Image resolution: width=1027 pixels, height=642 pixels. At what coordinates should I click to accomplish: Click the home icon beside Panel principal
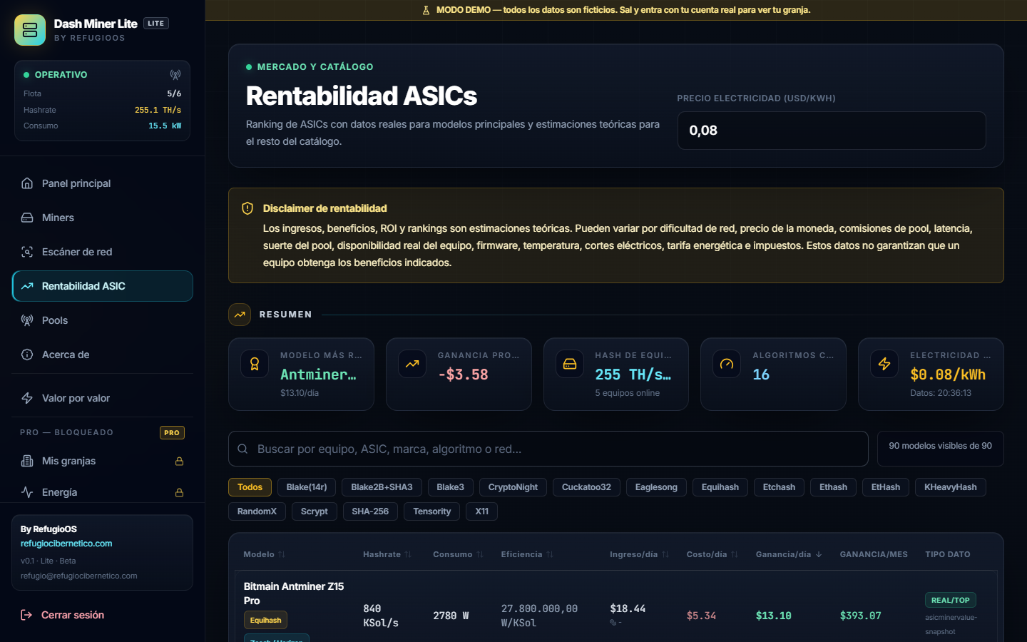[x=27, y=183]
